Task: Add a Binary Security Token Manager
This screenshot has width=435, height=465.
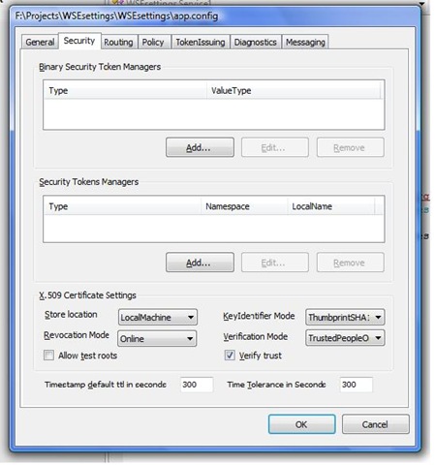Action: click(200, 147)
